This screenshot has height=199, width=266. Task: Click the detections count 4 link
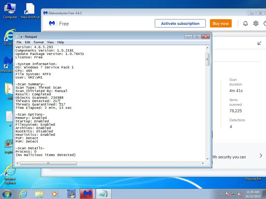coord(231,126)
